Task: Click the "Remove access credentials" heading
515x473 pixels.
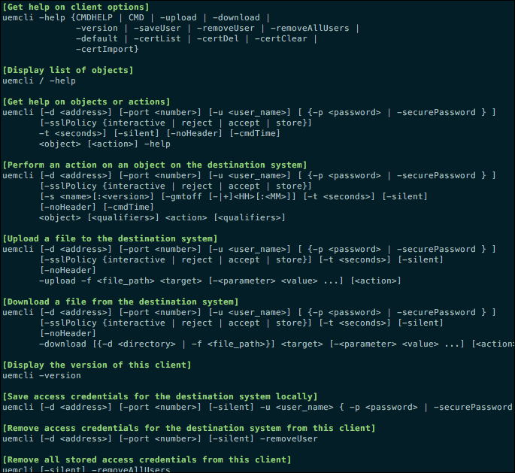Action: pos(189,428)
